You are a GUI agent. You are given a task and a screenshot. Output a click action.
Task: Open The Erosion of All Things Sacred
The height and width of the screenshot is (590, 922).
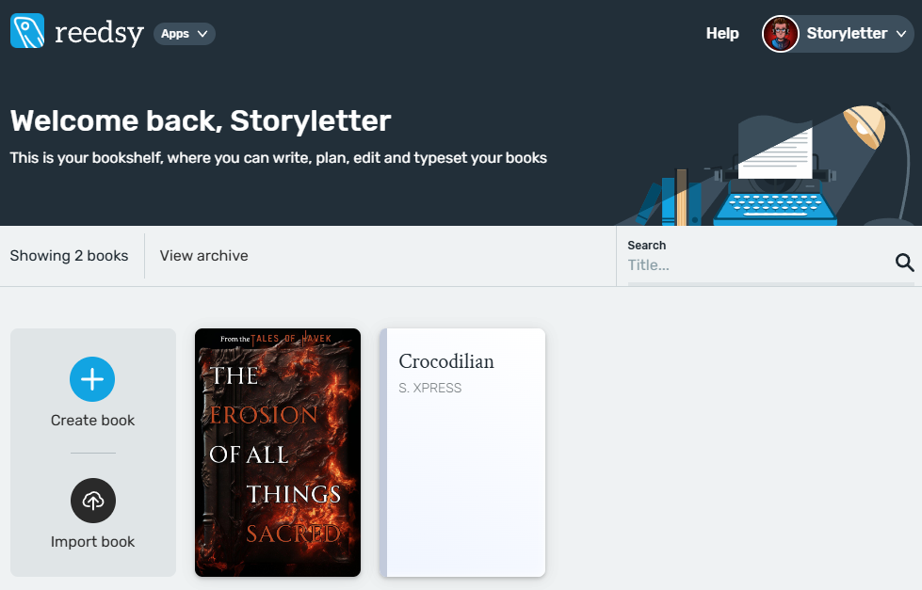(277, 452)
